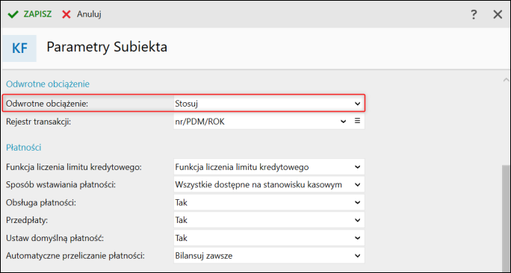Open the Automatyczne przeliczanie płatności dropdown
Viewport: 511px width, 273px height.
269,256
